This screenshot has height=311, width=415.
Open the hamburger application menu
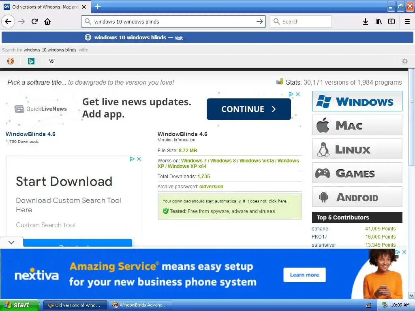(407, 21)
